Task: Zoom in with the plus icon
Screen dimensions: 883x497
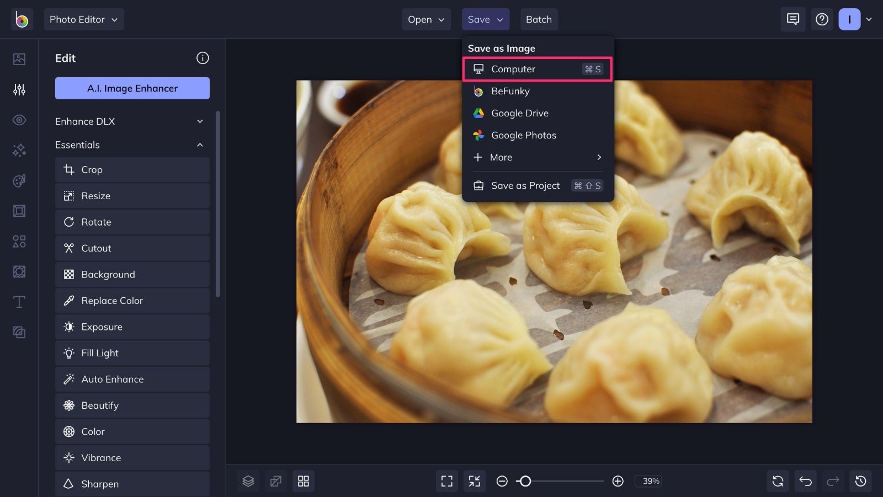Action: click(x=618, y=481)
